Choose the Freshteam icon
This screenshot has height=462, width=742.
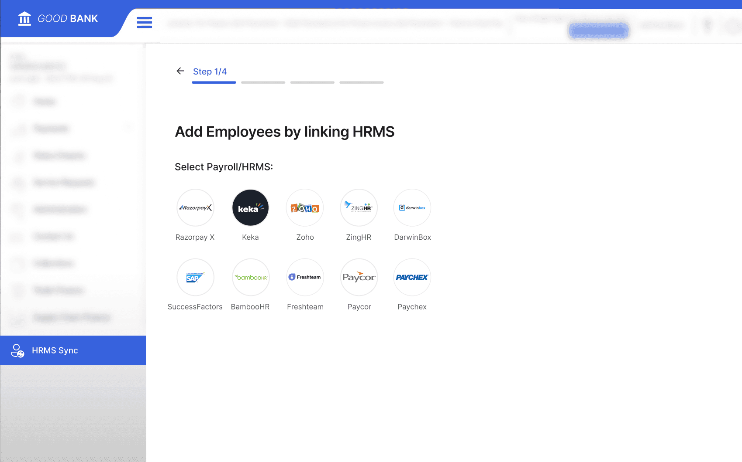305,277
